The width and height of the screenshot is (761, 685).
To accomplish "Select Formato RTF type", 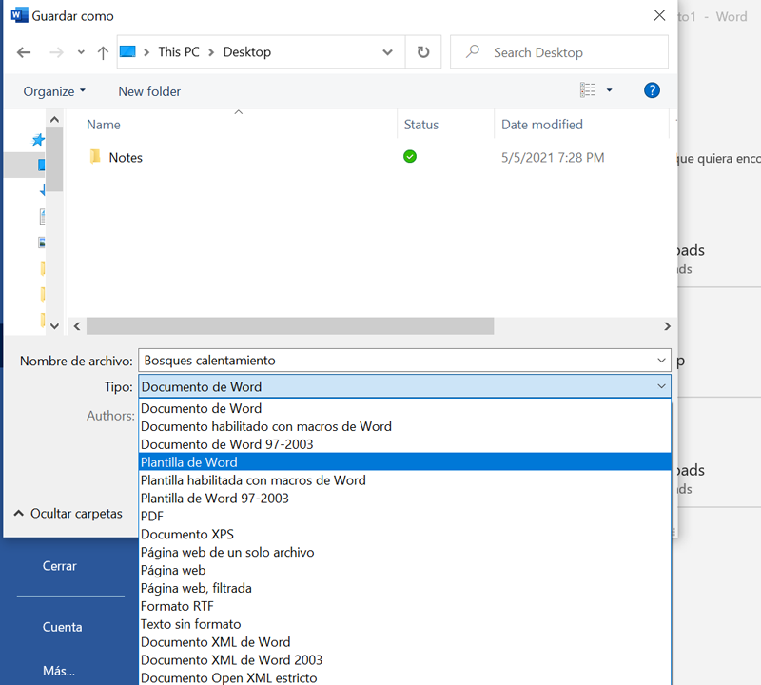I will (405, 606).
